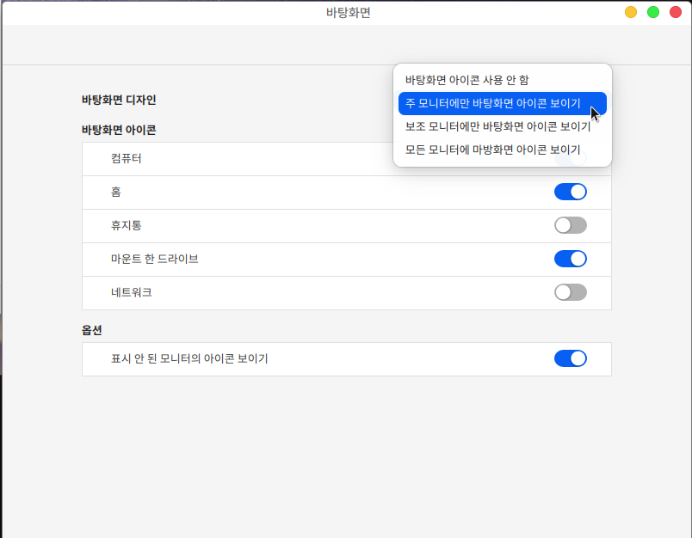692x538 pixels.
Task: Click the 마운트 한 드라이브 row label
Action: [x=155, y=259]
